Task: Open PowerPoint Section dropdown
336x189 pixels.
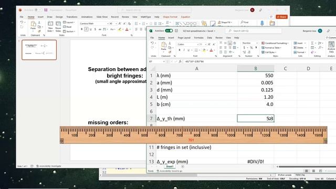Action: [x=69, y=31]
